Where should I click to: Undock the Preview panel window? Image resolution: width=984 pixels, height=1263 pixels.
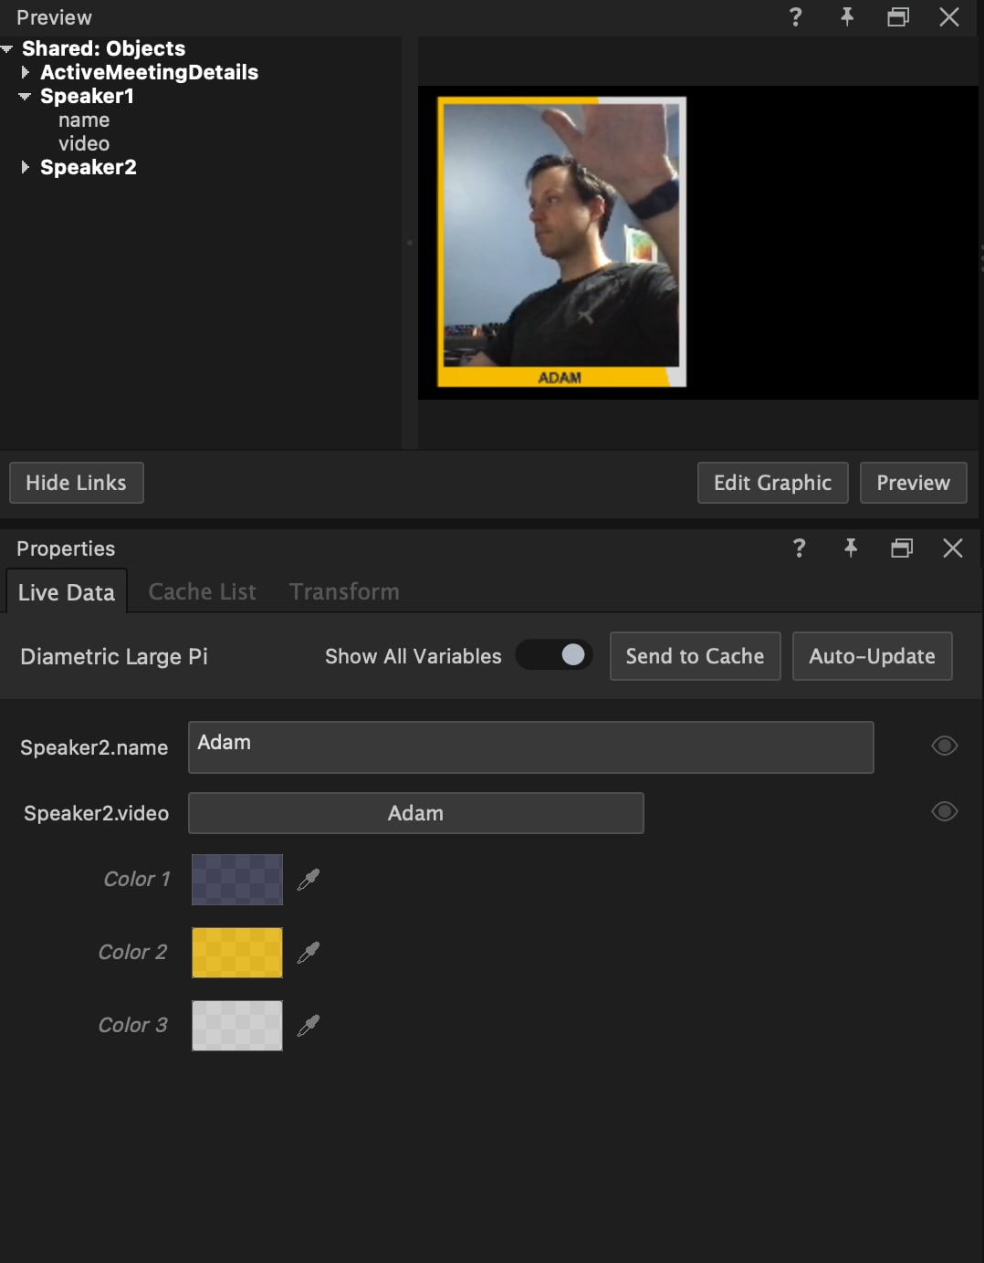(x=898, y=16)
